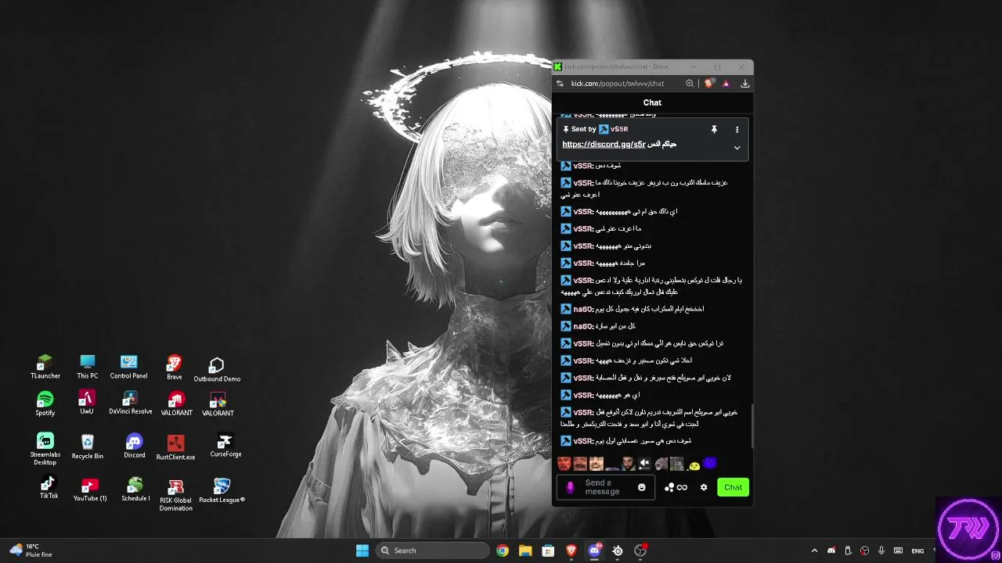Click the chat scrollbar thumb
Screen dimensions: 1002x563
tap(751, 425)
